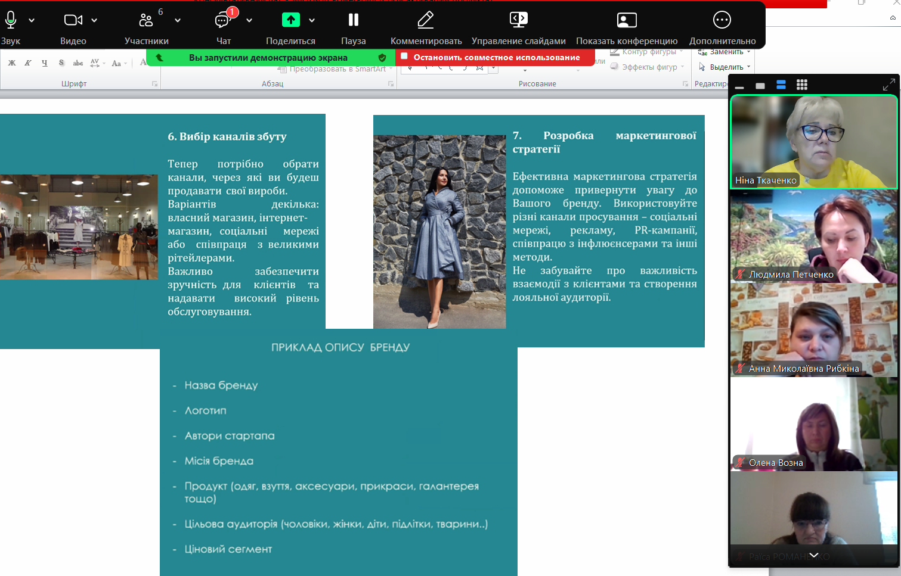Tick checkbox in the red stop-sharing bar
Viewport: 901px width, 576px height.
(404, 57)
